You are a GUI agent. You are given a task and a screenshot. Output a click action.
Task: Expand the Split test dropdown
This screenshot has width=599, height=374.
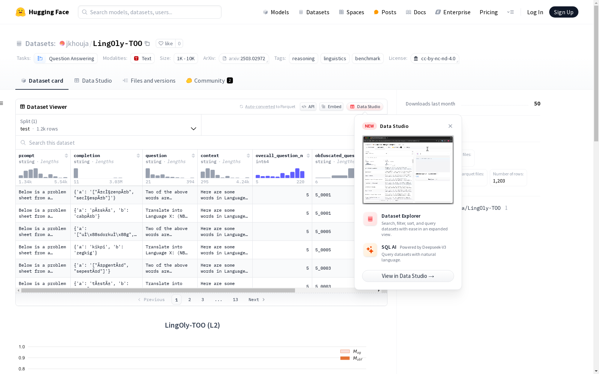point(109,125)
